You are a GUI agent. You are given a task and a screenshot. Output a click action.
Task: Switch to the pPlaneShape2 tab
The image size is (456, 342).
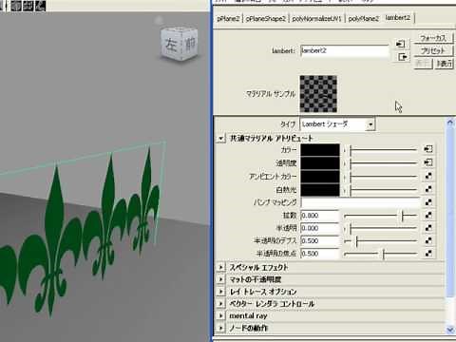(265, 19)
